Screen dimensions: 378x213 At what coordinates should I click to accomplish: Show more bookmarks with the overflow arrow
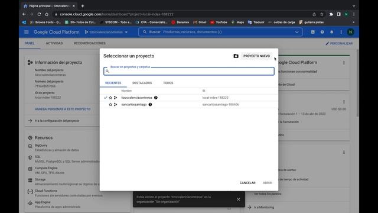[x=353, y=22]
